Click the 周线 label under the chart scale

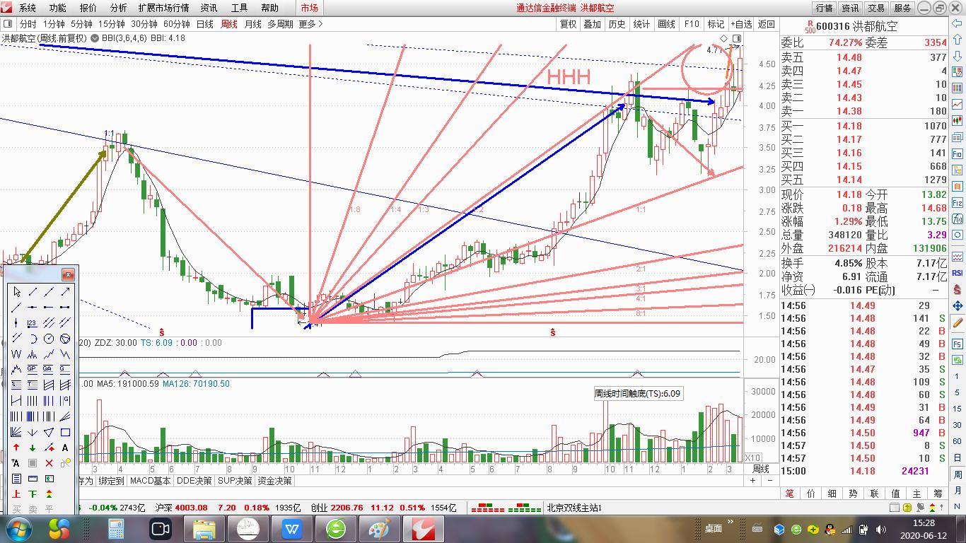(x=761, y=469)
